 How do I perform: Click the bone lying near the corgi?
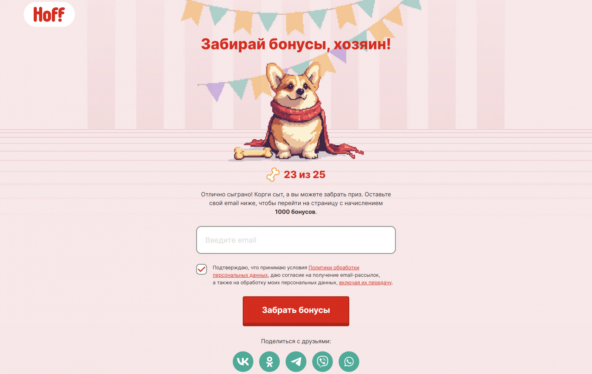coord(253,153)
